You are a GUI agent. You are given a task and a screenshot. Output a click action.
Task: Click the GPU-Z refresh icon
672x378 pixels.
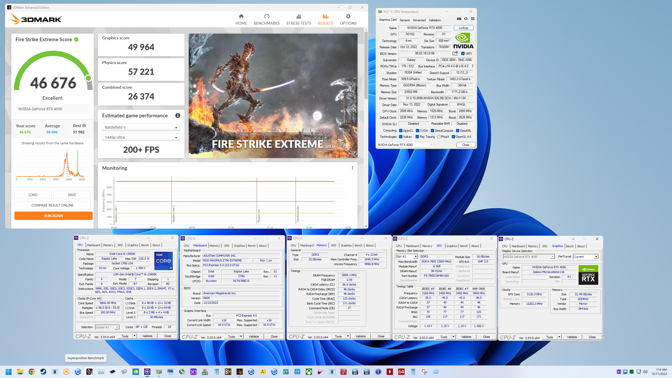click(466, 19)
